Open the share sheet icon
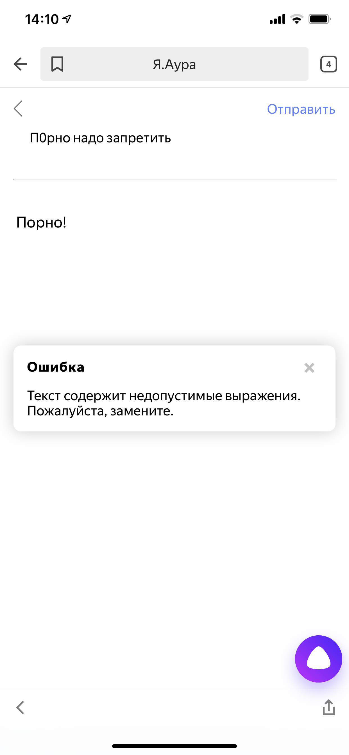The image size is (349, 755). 328,707
